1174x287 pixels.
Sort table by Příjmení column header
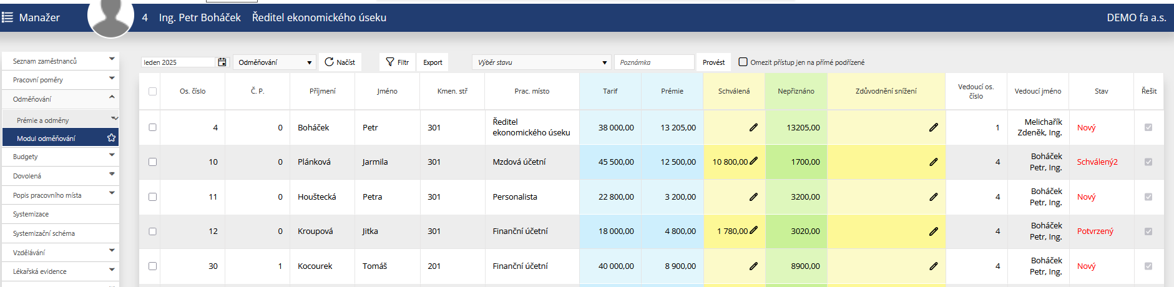point(322,91)
